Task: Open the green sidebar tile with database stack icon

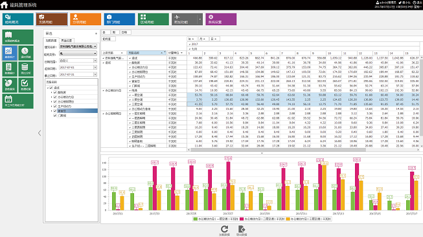Action: click(x=26, y=69)
